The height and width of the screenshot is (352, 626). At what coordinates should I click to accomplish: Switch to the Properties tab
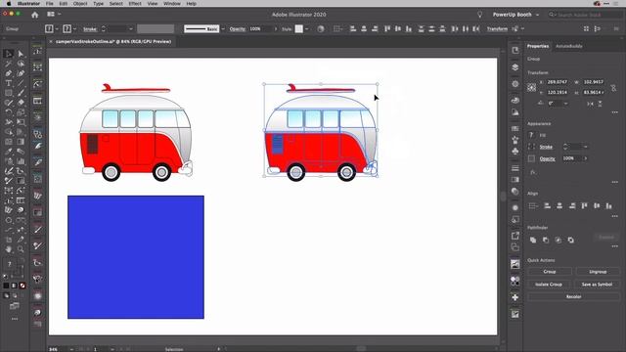pyautogui.click(x=538, y=46)
